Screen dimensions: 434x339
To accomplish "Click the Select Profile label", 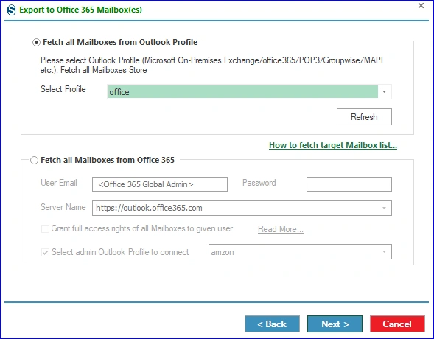I will click(x=63, y=89).
